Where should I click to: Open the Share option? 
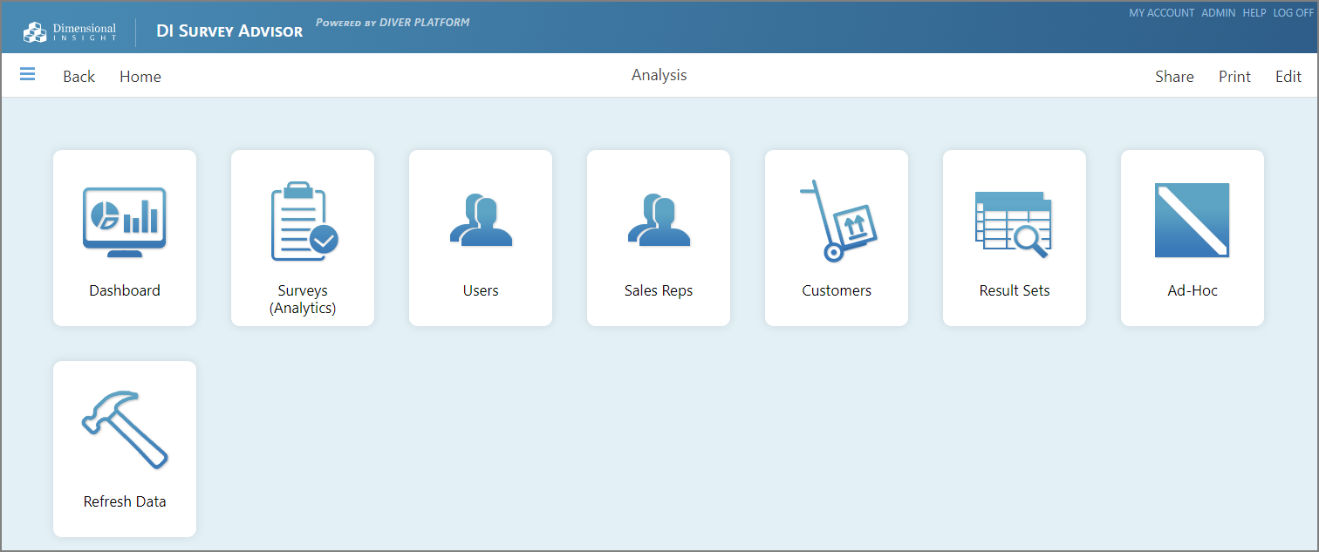[1174, 77]
